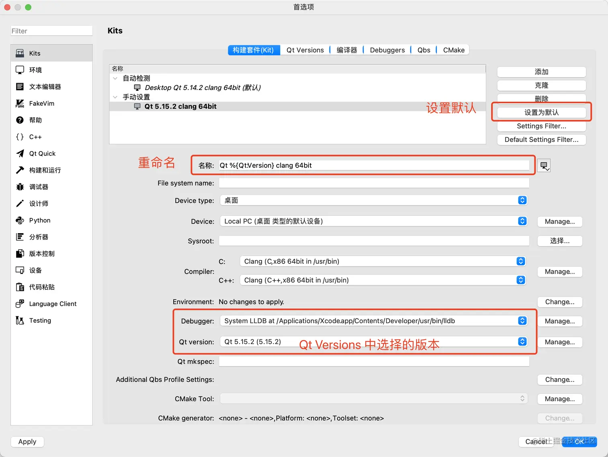
Task: Open the CMake Tool dropdown
Action: (374, 399)
